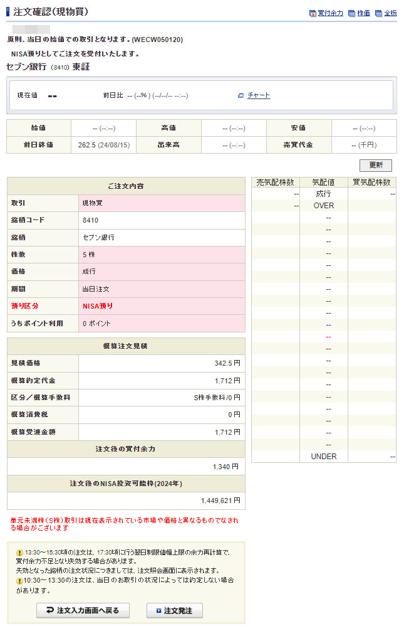The height and width of the screenshot is (631, 404).
Task: Click the 株価 page icon
Action: (351, 13)
